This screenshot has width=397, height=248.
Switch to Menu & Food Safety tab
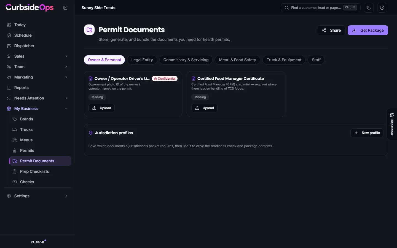click(x=237, y=60)
